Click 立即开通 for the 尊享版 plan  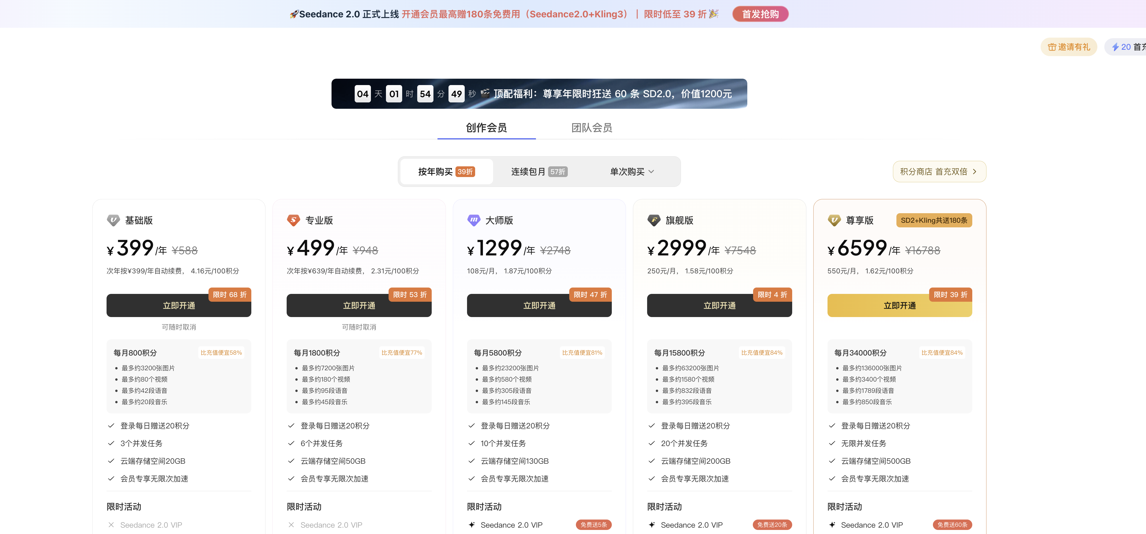(x=899, y=306)
